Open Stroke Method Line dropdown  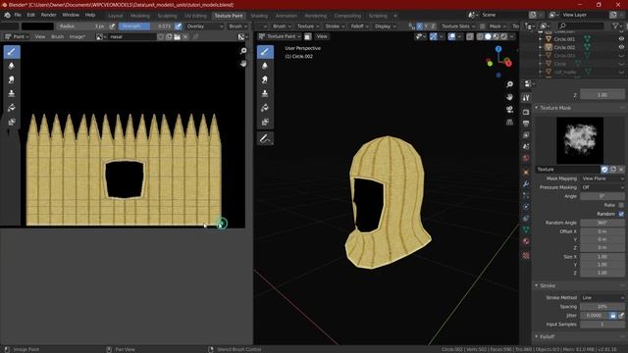(602, 298)
